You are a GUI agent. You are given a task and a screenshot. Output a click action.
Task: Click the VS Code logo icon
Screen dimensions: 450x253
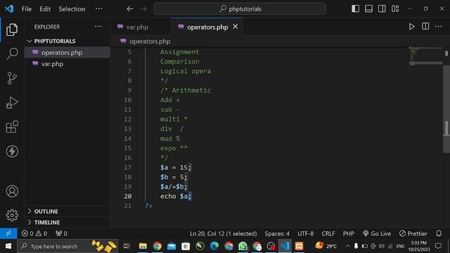pos(9,8)
